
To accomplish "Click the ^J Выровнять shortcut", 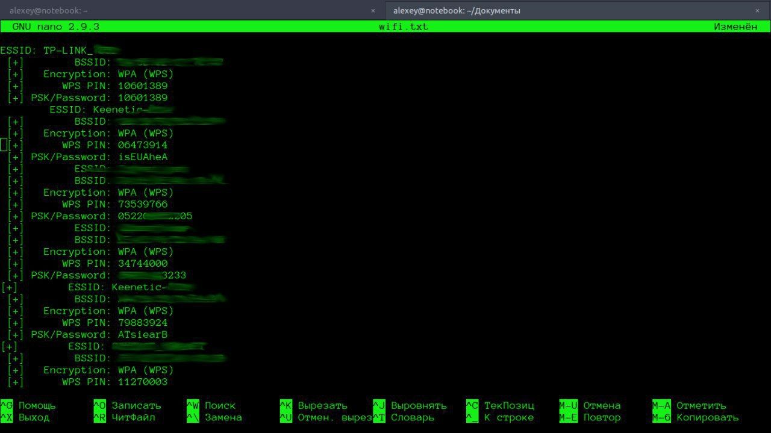I will tap(410, 405).
